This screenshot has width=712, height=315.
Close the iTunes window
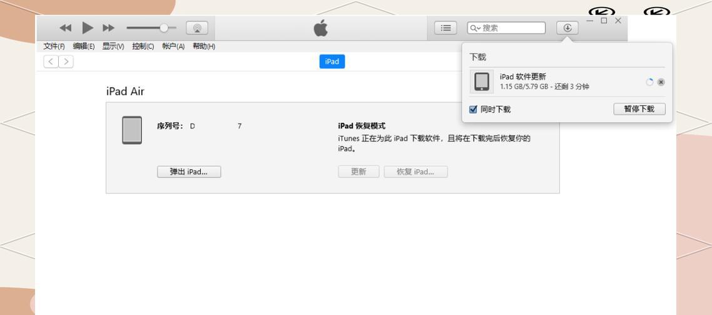(x=618, y=21)
